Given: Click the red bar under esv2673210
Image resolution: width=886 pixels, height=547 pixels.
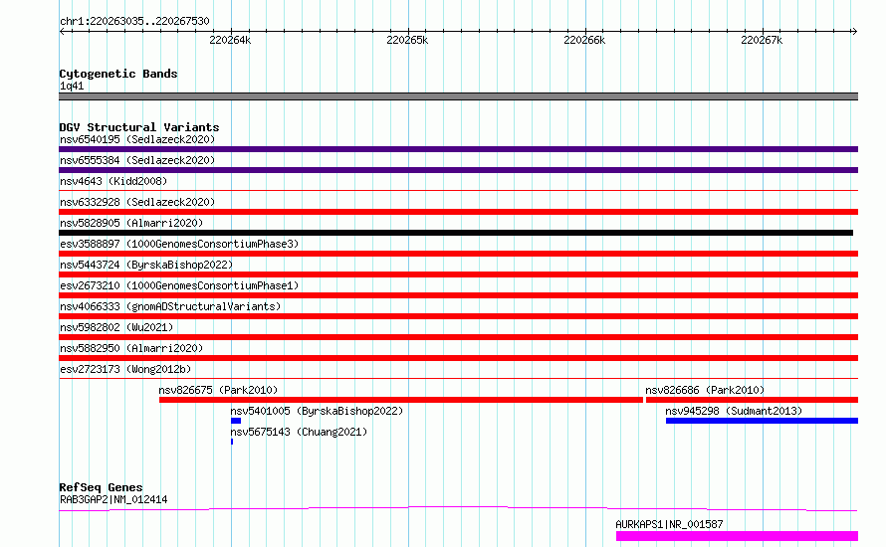Looking at the screenshot, I should (458, 295).
